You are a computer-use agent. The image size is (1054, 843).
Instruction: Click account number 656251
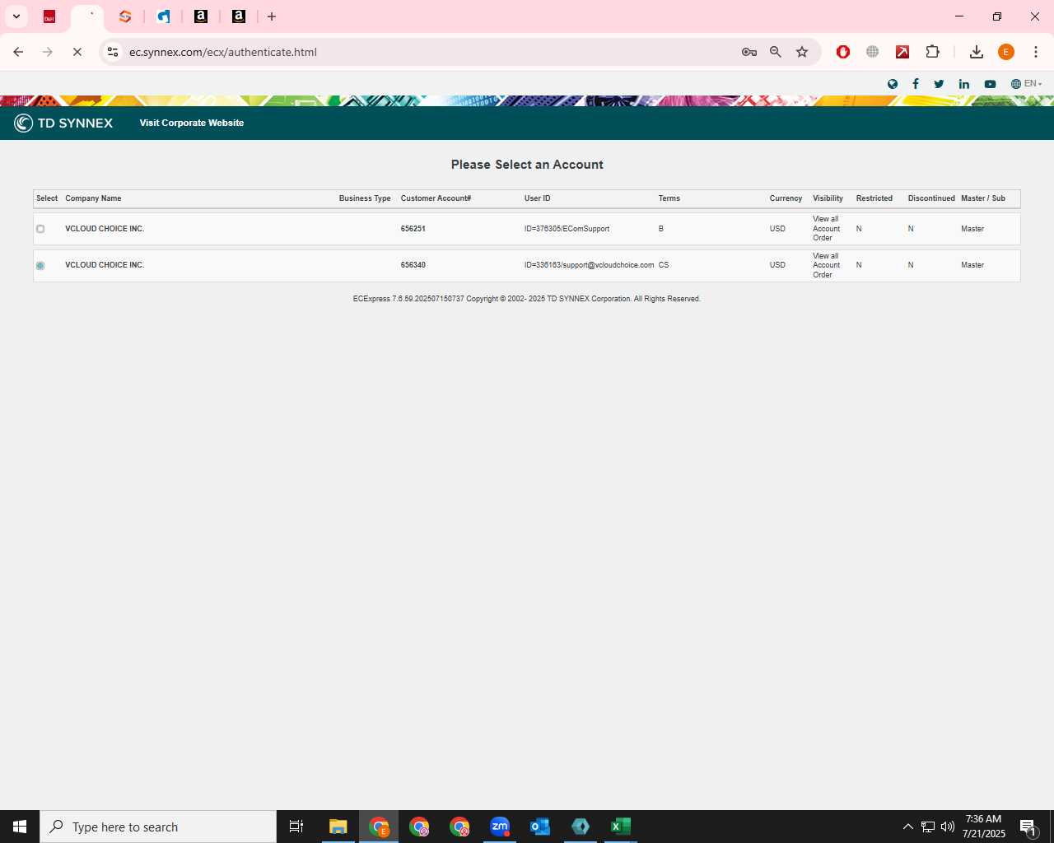pyautogui.click(x=413, y=229)
